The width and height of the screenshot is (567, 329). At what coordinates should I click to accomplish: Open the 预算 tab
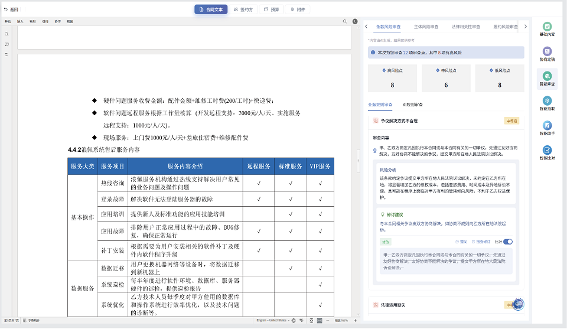[x=272, y=9]
